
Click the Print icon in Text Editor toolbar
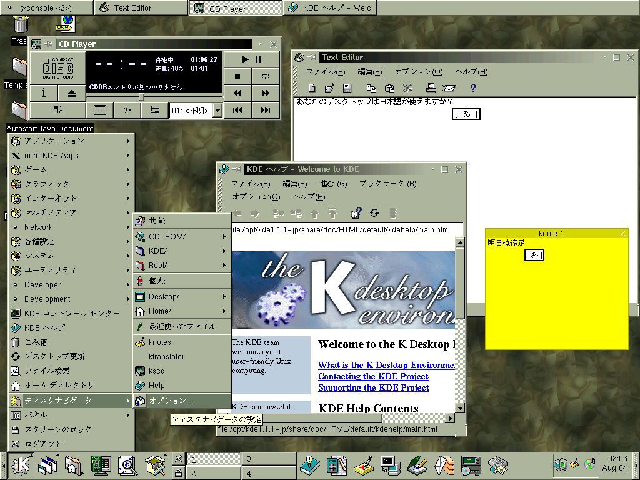431,88
